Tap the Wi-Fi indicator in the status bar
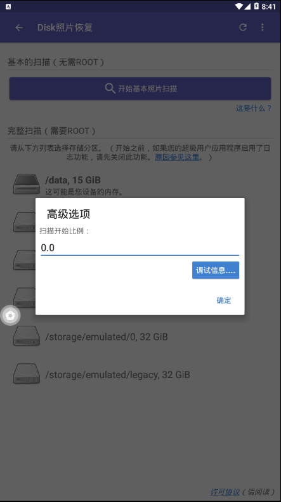 pyautogui.click(x=239, y=6)
